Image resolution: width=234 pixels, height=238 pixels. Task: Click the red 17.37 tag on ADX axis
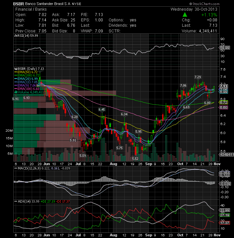point(225,223)
